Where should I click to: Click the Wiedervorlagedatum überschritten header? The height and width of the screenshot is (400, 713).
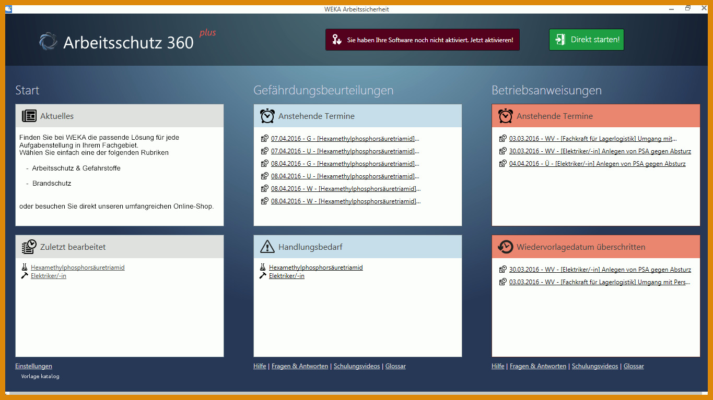coord(596,247)
